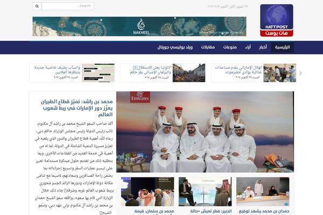Image resolution: width=323 pixels, height=215 pixels.
Task: Open the Emirates featured main photo
Action: (x=205, y=132)
